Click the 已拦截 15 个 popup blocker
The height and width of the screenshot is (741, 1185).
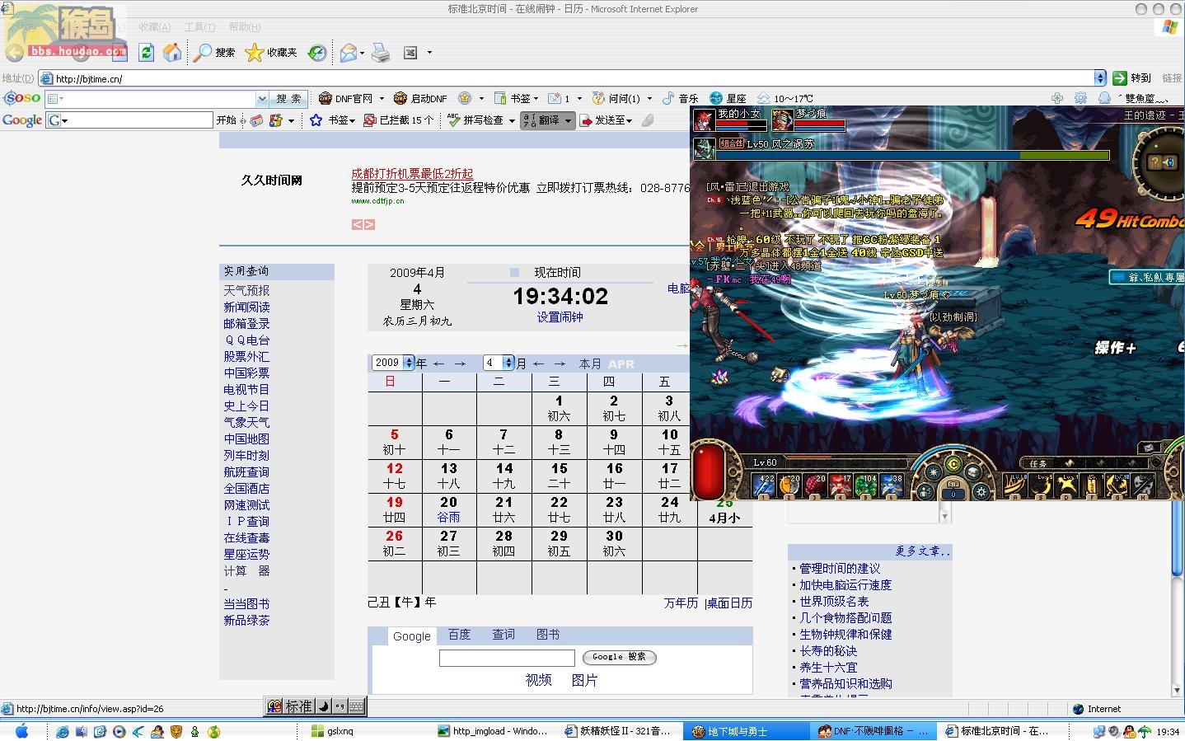[x=400, y=120]
